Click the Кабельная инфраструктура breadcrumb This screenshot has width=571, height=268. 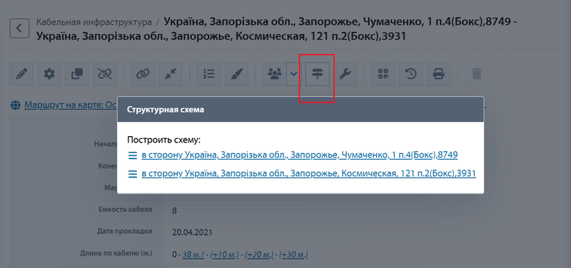pos(94,22)
